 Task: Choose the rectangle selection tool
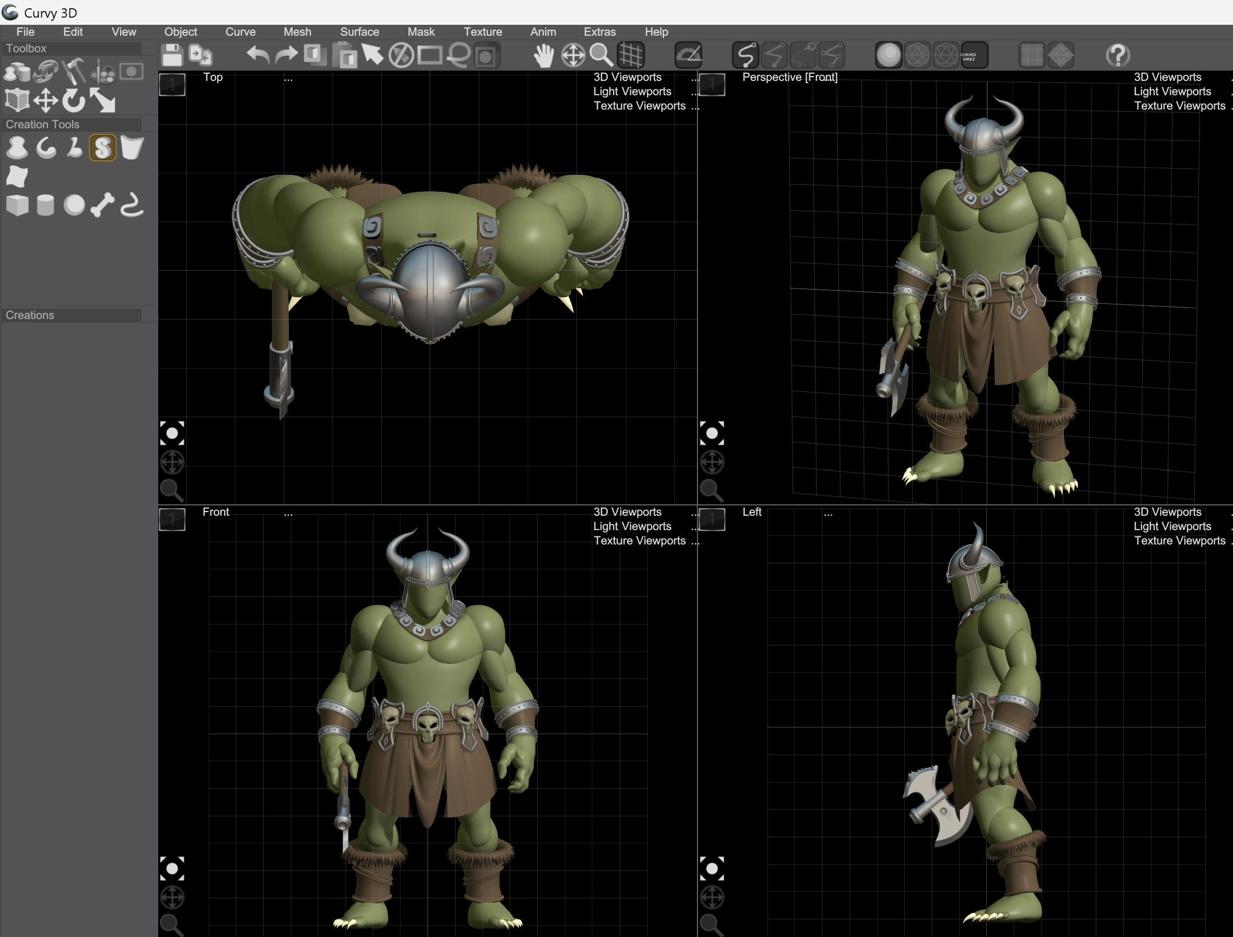430,55
